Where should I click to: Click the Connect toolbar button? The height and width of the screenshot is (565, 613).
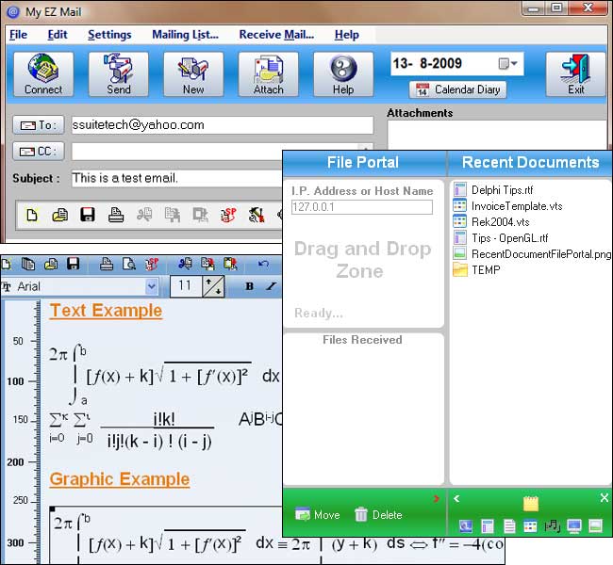click(43, 74)
